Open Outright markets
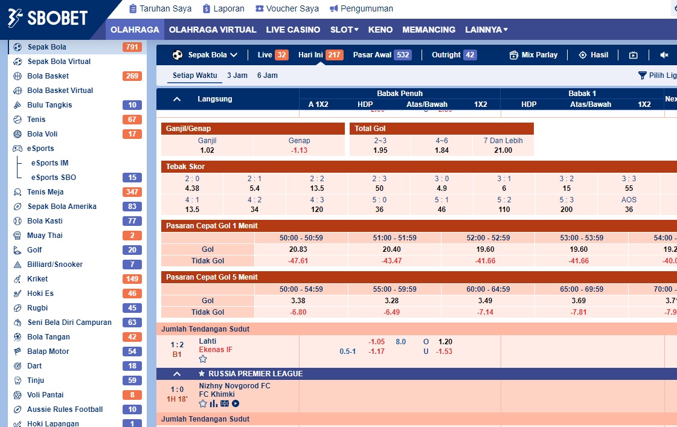Image resolution: width=677 pixels, height=427 pixels. click(454, 55)
